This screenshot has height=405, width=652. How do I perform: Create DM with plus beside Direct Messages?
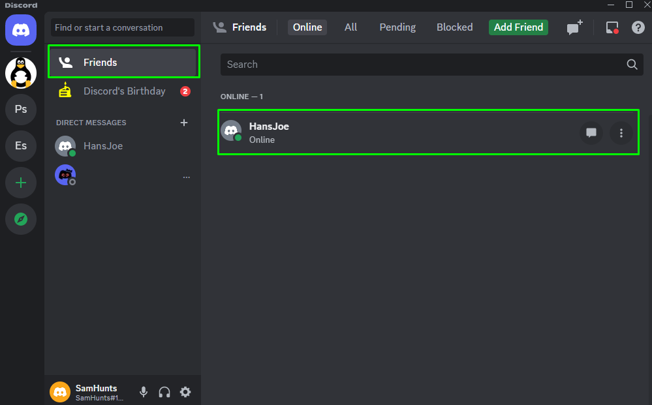click(x=184, y=123)
